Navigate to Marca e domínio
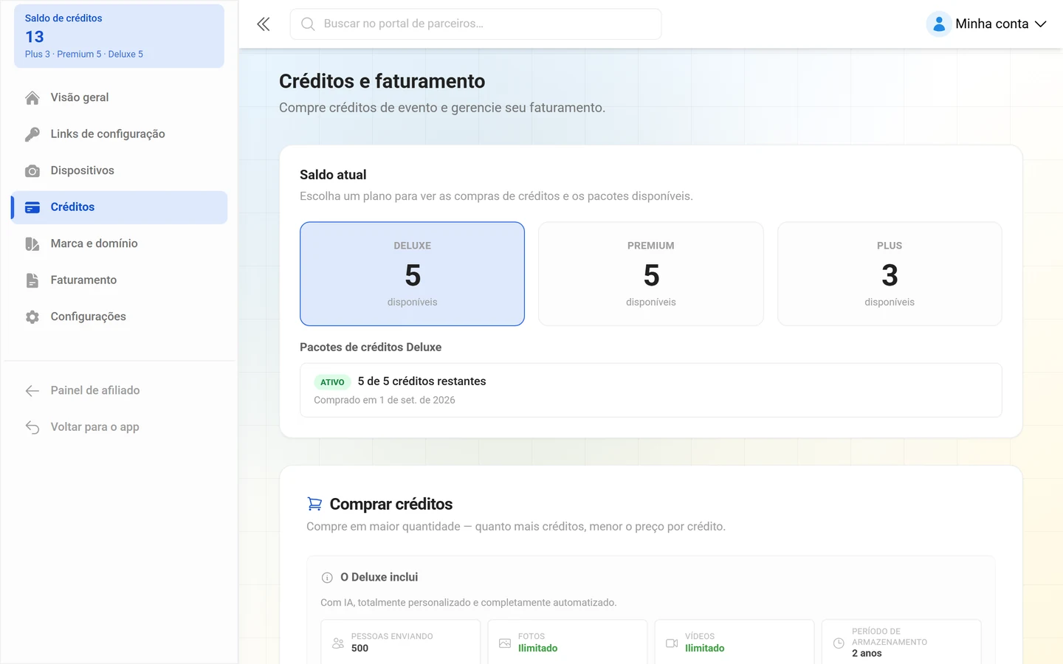 pos(119,243)
